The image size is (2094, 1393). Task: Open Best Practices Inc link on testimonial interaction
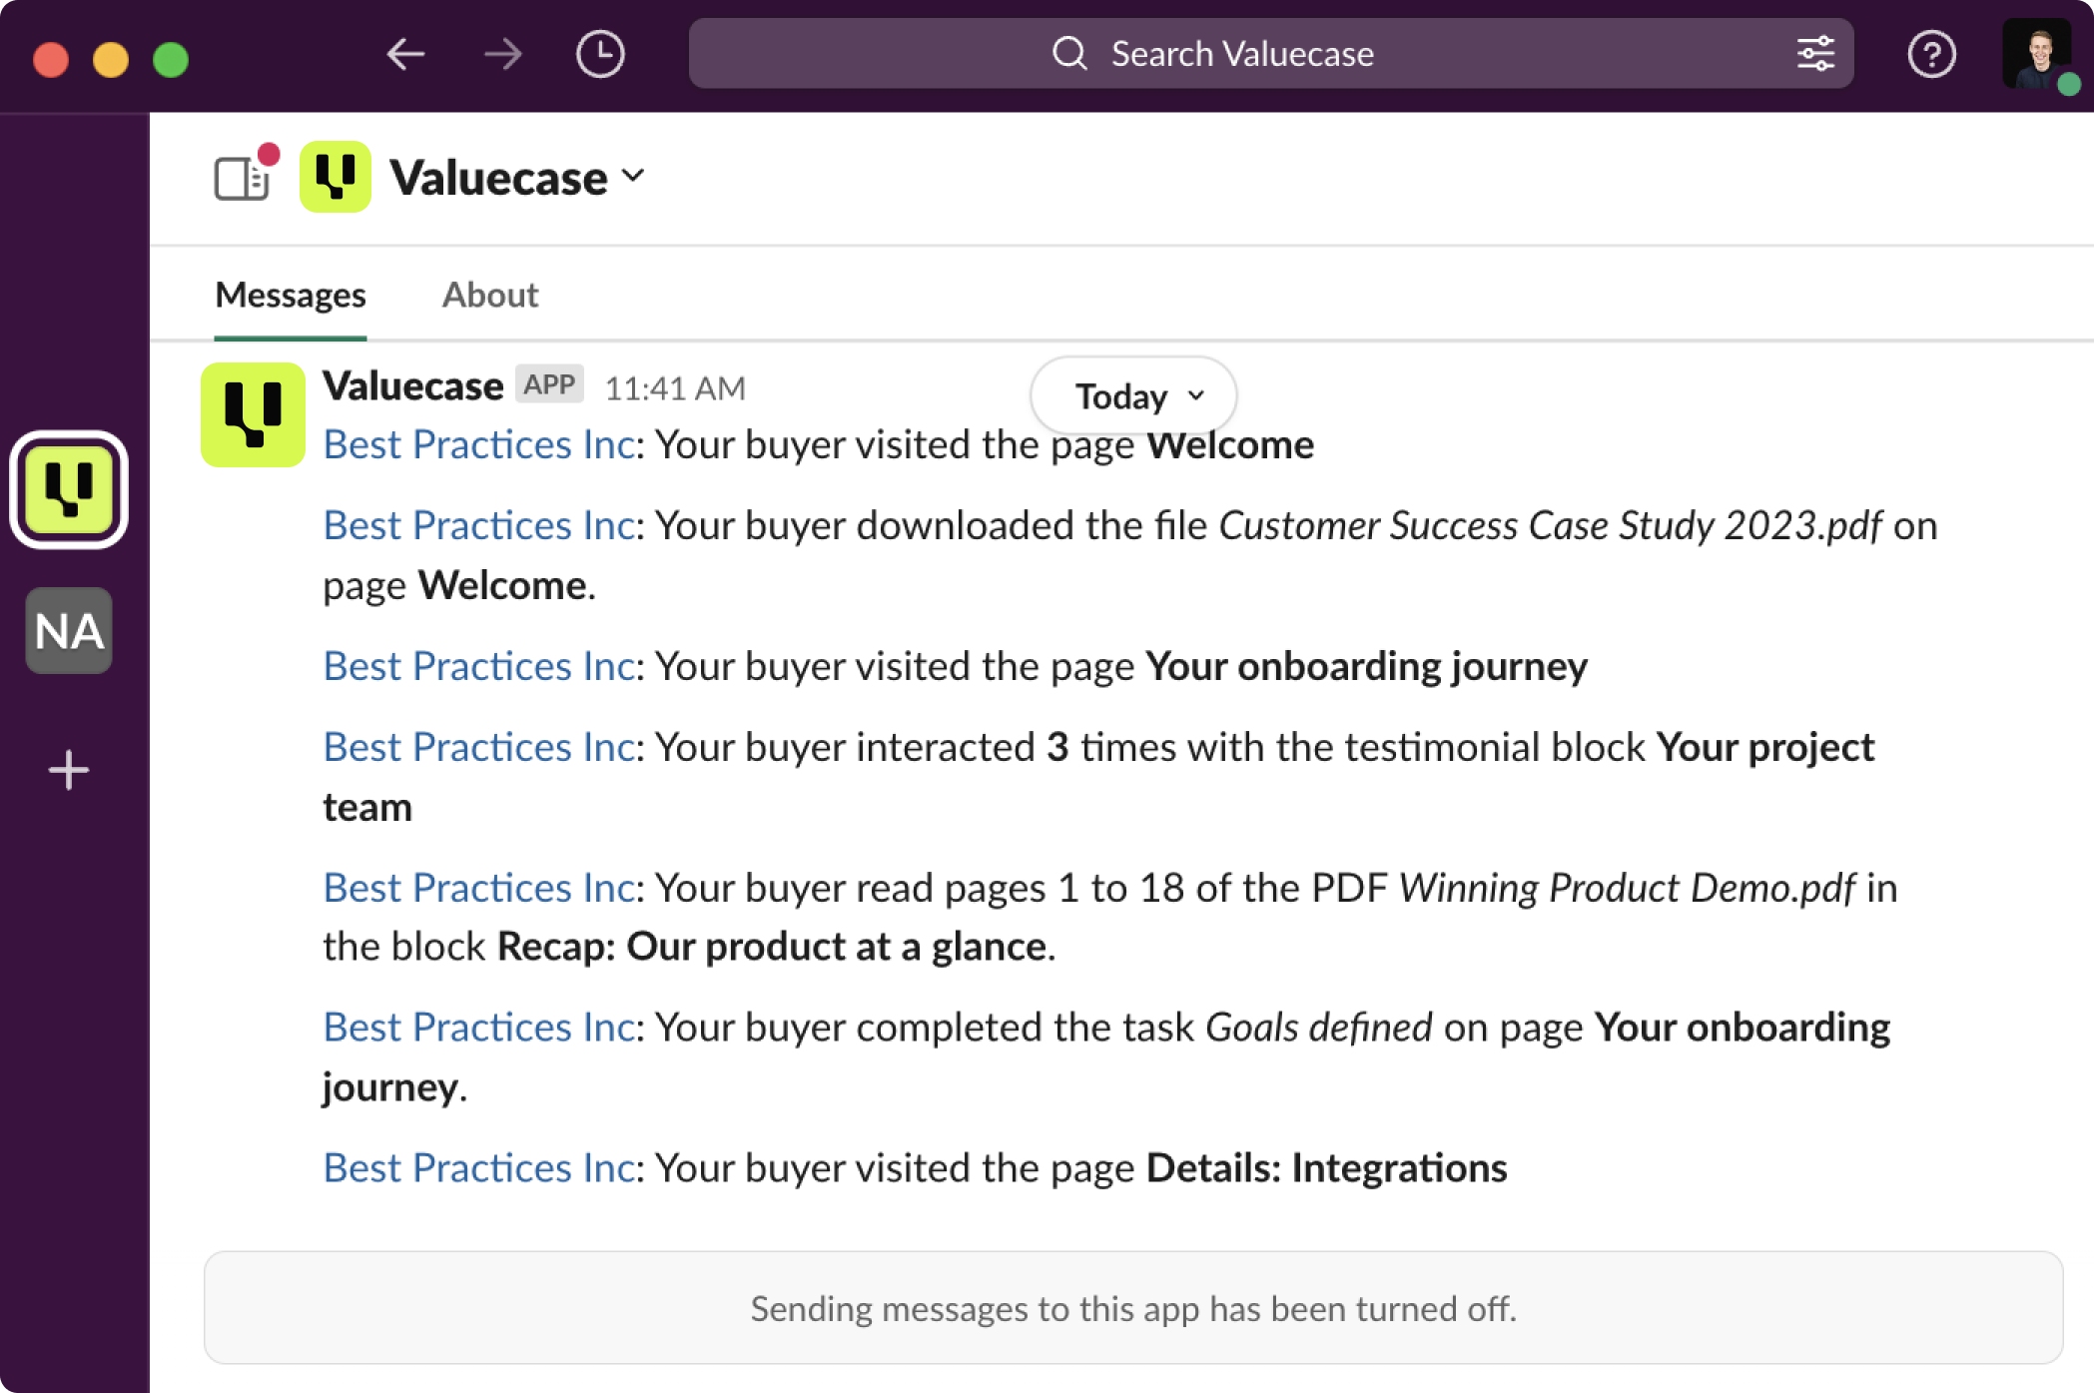coord(479,747)
